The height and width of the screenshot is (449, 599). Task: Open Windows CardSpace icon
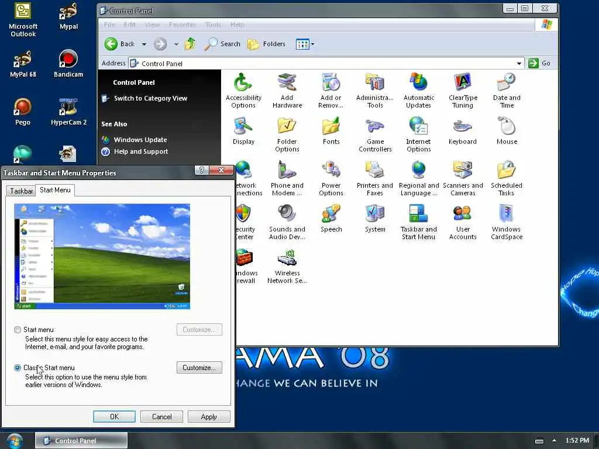507,223
